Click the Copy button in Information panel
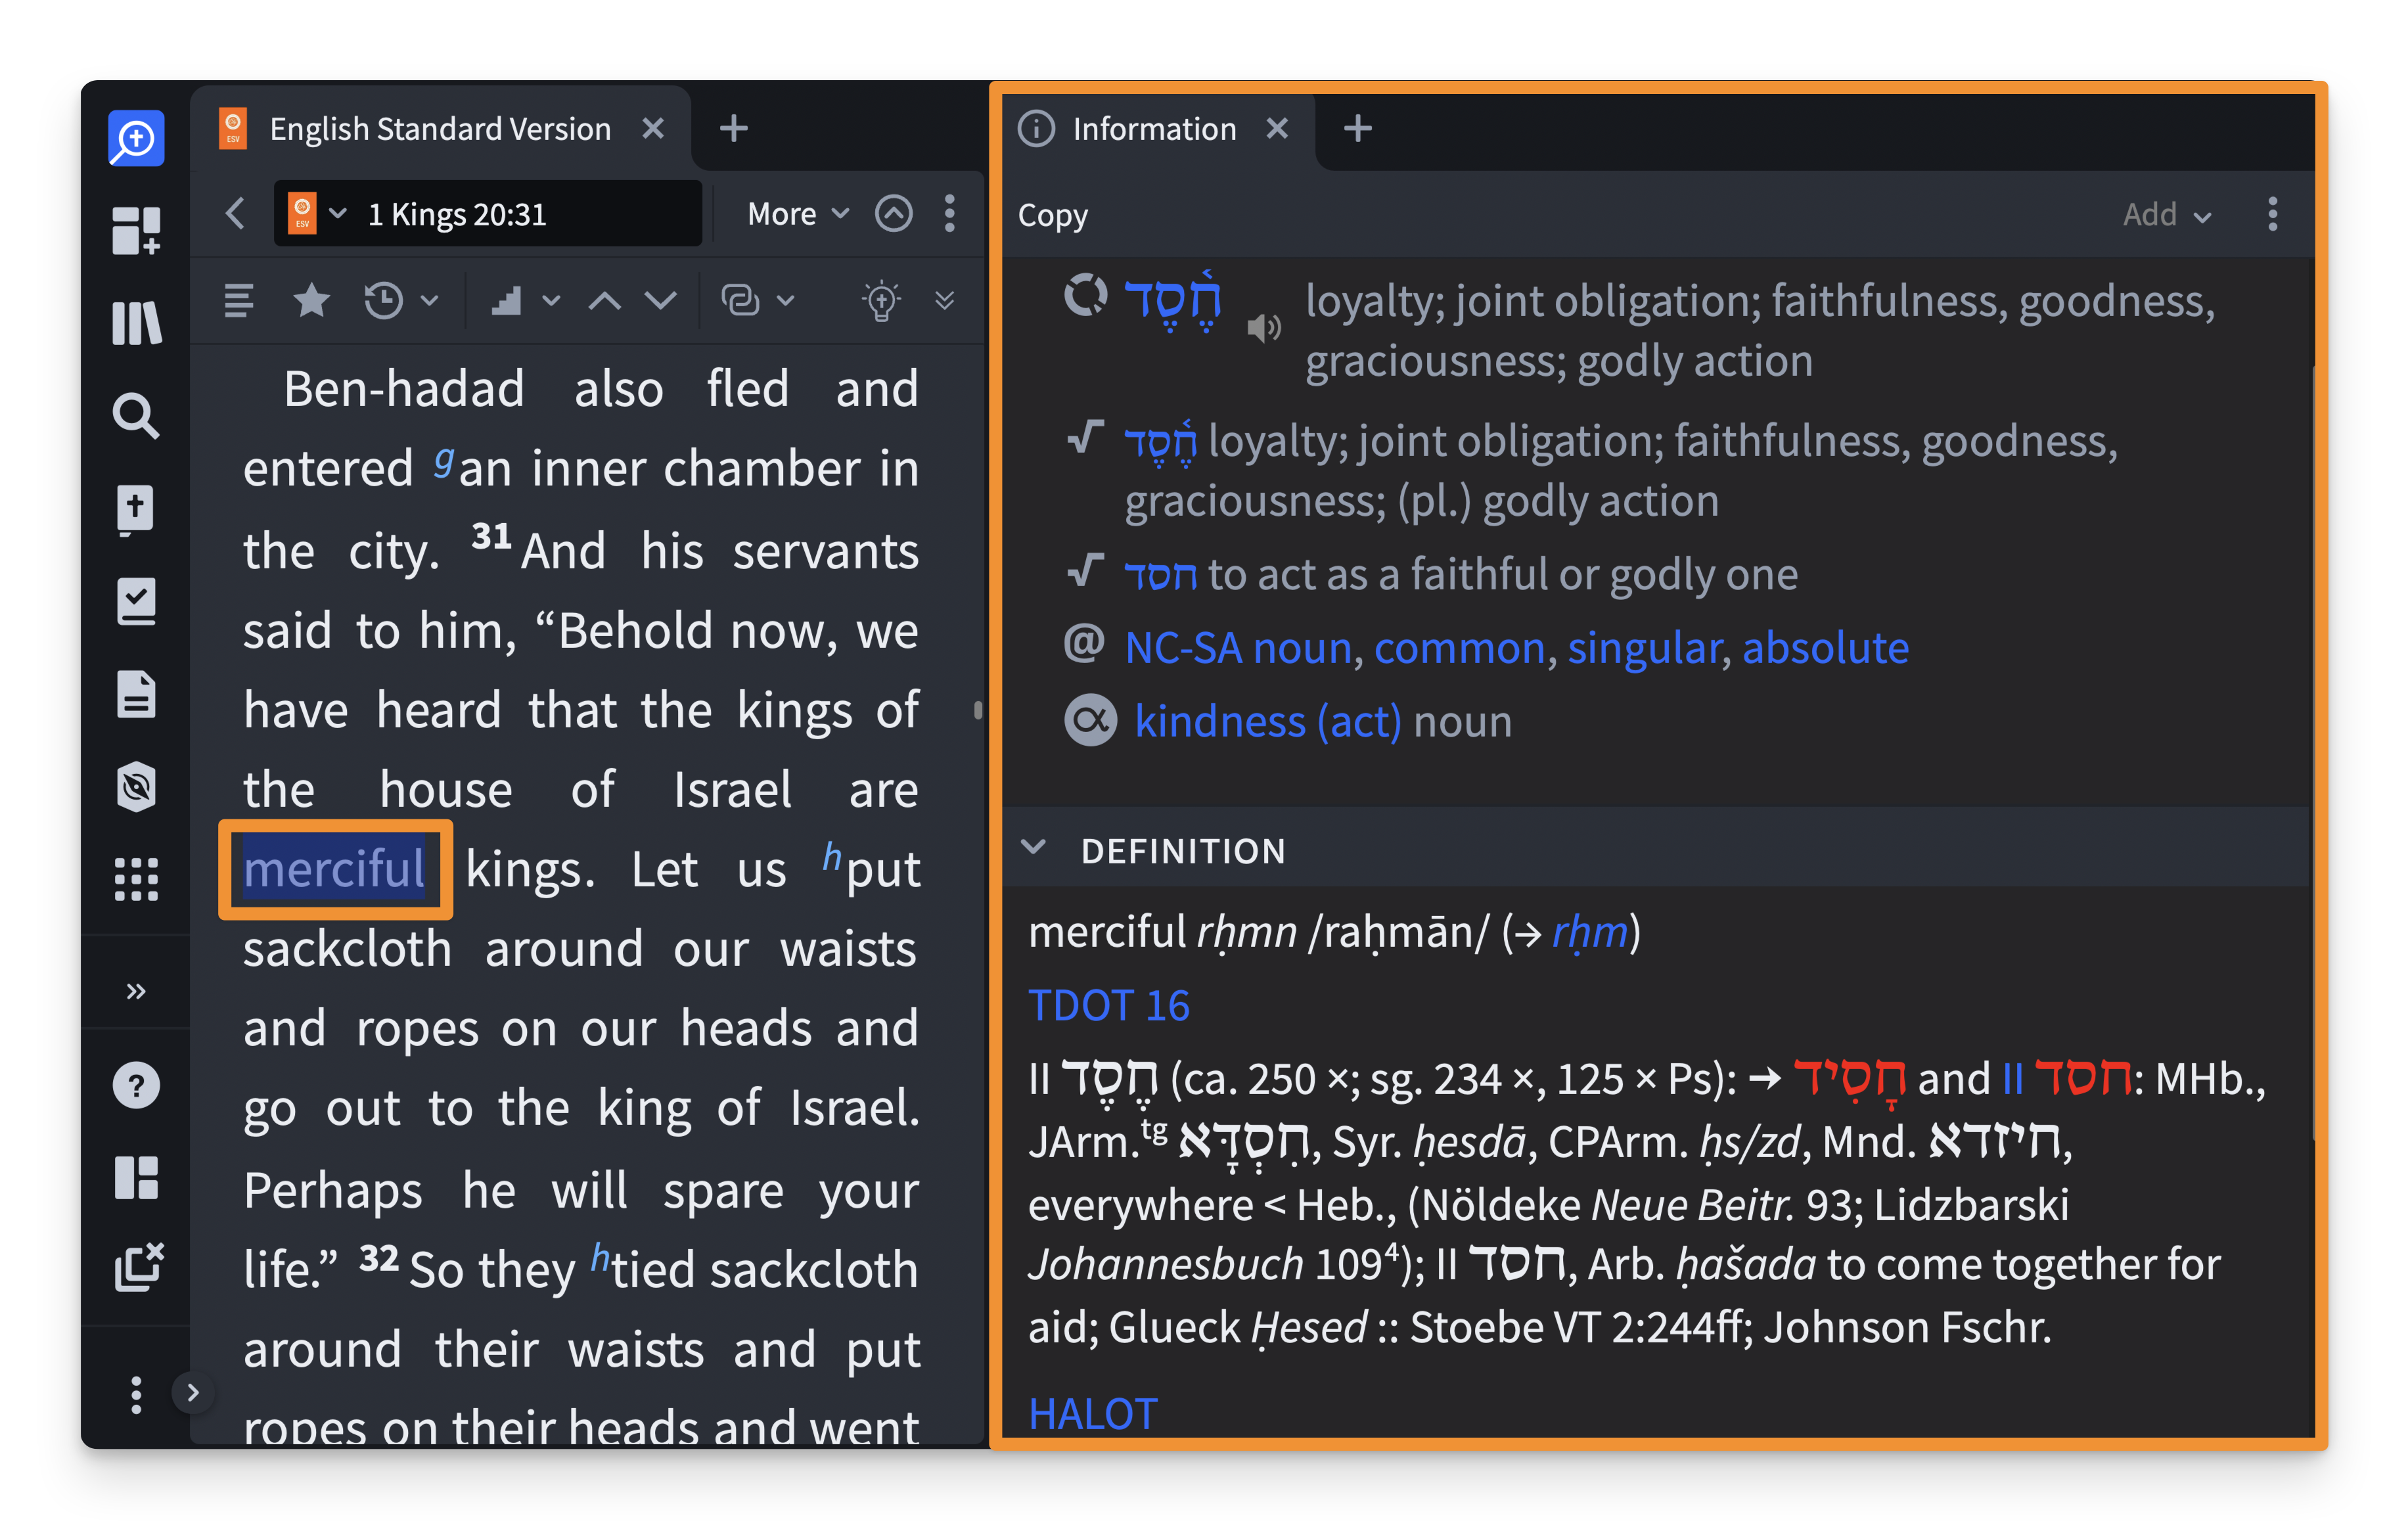Screen dimensions: 2408x1529 (1053, 214)
